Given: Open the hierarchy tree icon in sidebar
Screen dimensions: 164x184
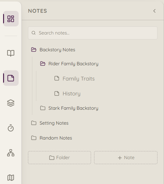Looking at the screenshot, I should pyautogui.click(x=11, y=153).
